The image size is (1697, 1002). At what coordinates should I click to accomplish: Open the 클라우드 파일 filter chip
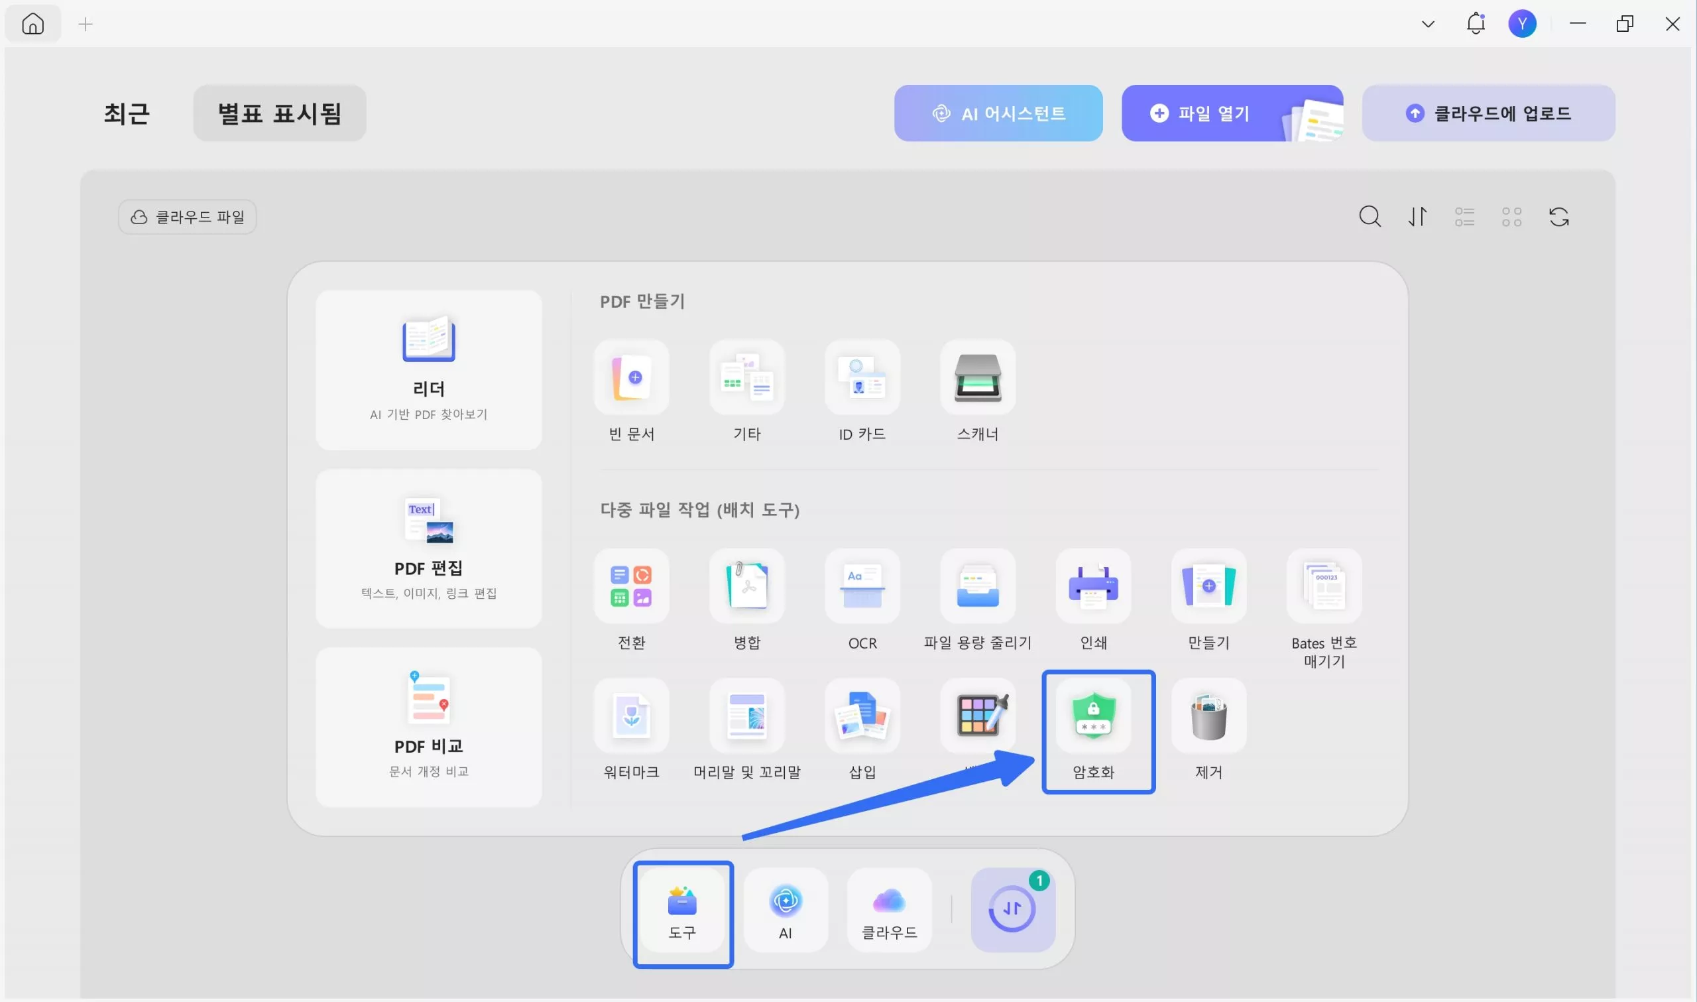187,217
